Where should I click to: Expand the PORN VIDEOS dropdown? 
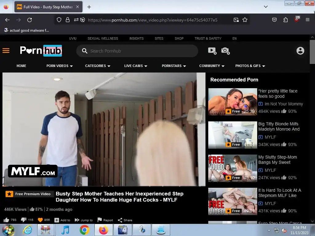[x=59, y=66]
